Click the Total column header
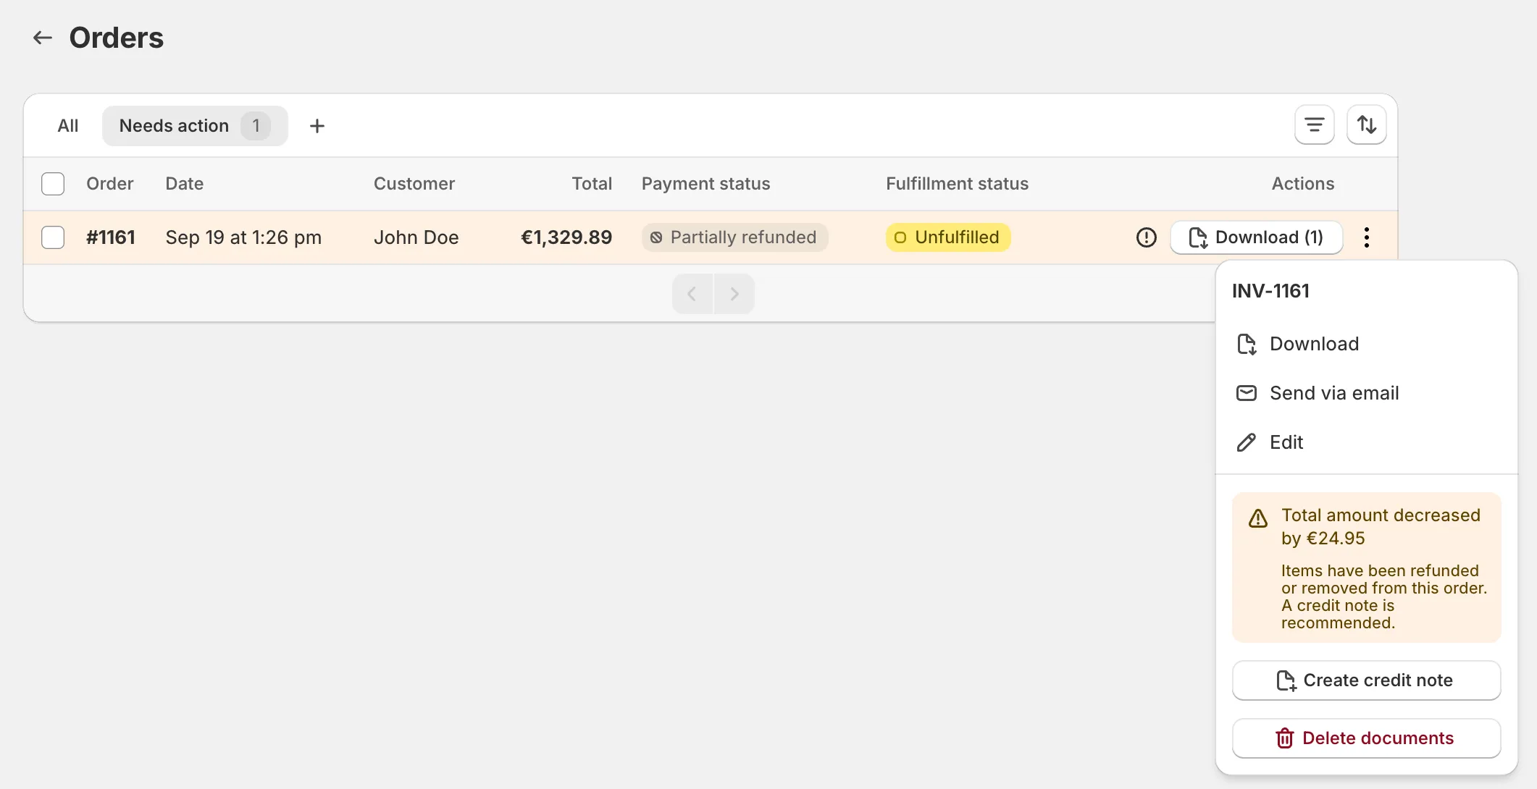The image size is (1537, 789). point(592,184)
